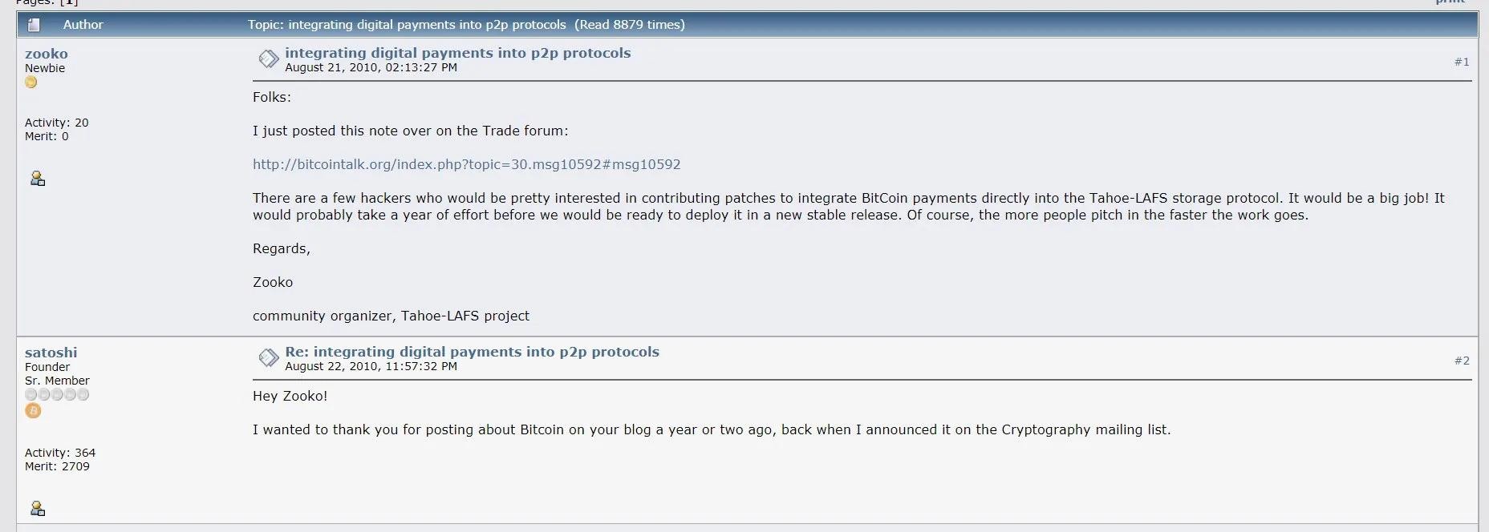Click satoshi's 'Merit: 2709' text
Viewport: 1489px width, 532px height.
click(x=57, y=466)
